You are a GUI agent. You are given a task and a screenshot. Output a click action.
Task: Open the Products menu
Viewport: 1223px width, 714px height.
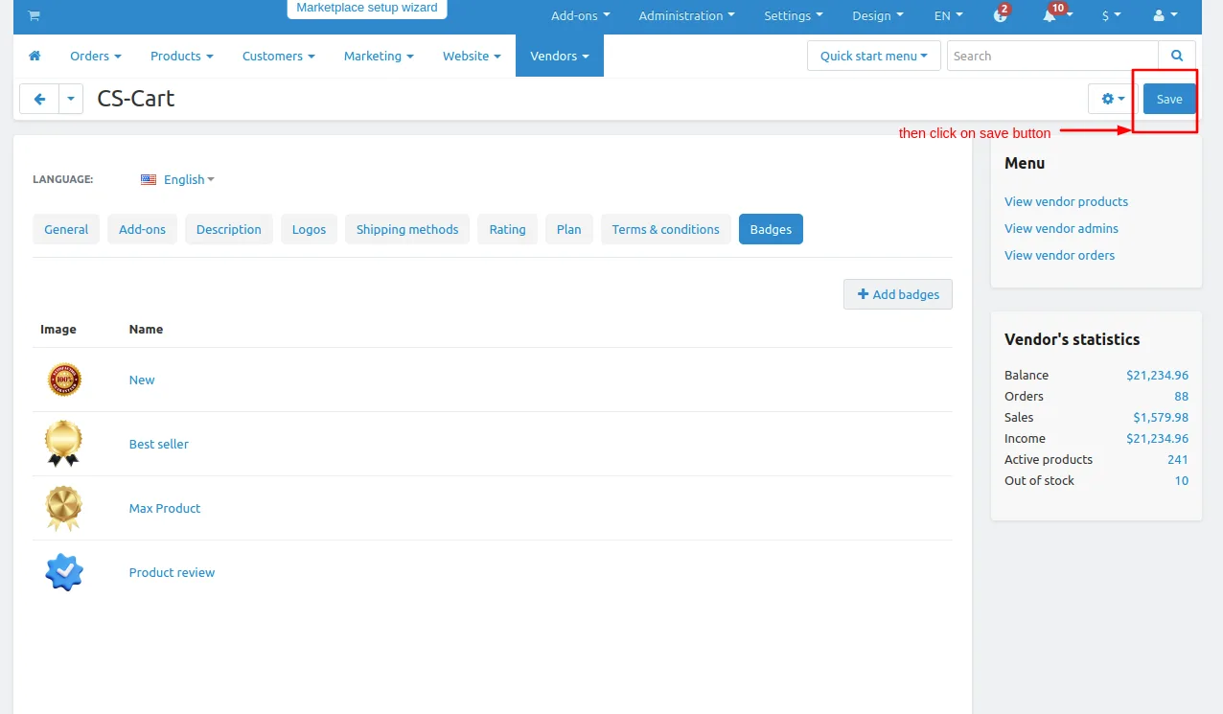pyautogui.click(x=182, y=56)
